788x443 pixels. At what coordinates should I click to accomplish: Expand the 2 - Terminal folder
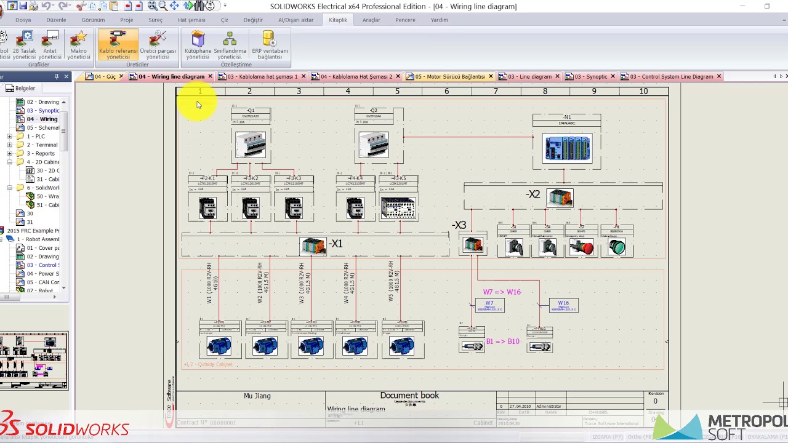(x=10, y=145)
